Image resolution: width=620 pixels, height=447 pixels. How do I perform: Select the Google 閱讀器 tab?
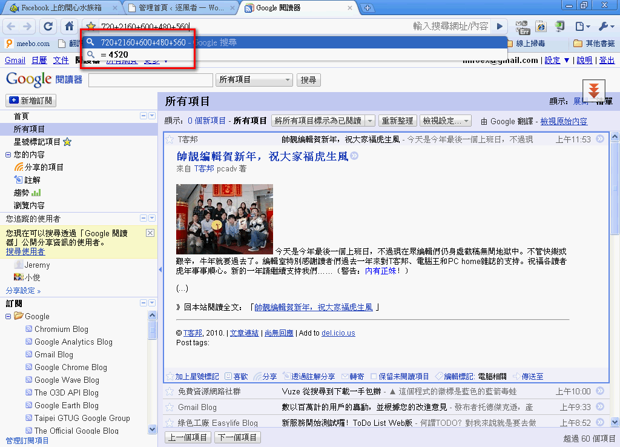tap(279, 7)
